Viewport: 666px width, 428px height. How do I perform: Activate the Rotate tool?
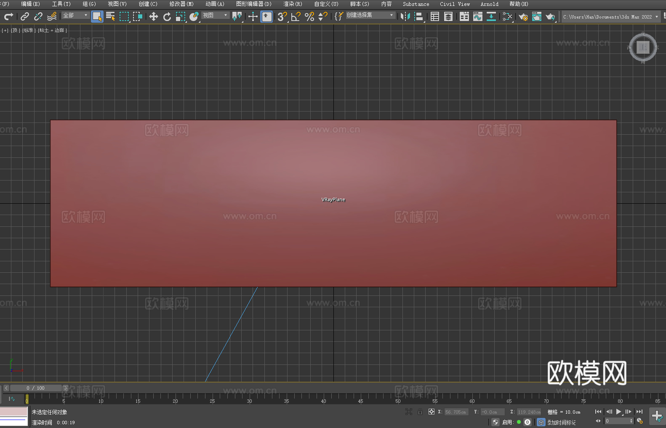(167, 16)
